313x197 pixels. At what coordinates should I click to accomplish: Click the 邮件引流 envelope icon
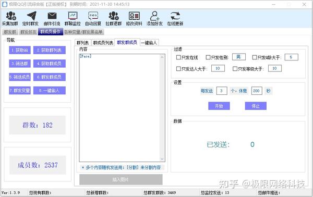tap(52, 19)
